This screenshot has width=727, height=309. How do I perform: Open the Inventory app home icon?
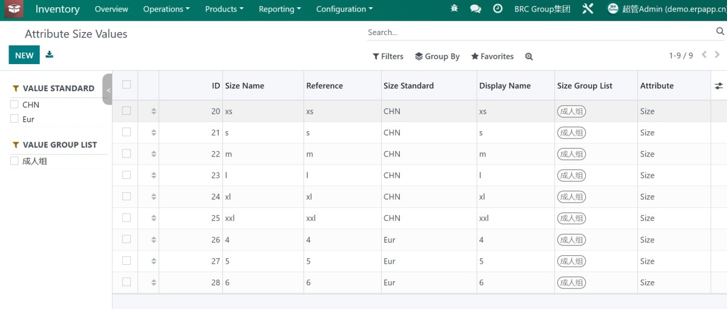(13, 9)
